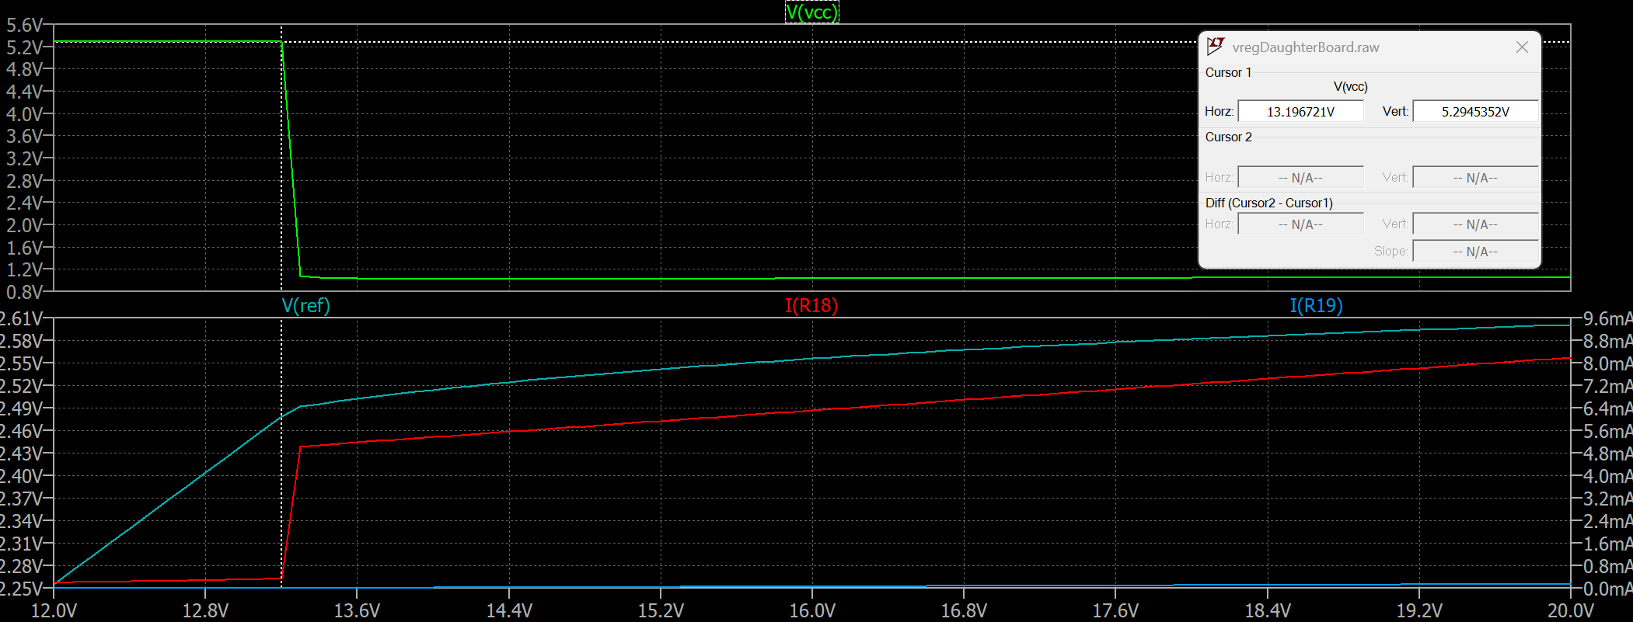Click the V(vcc) trace label
The width and height of the screenshot is (1633, 622).
(811, 12)
